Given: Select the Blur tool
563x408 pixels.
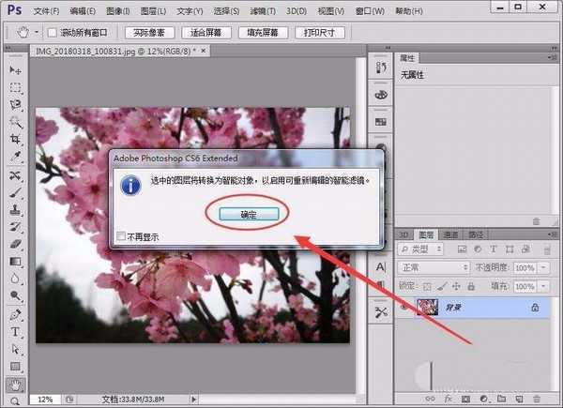Looking at the screenshot, I should tap(15, 279).
